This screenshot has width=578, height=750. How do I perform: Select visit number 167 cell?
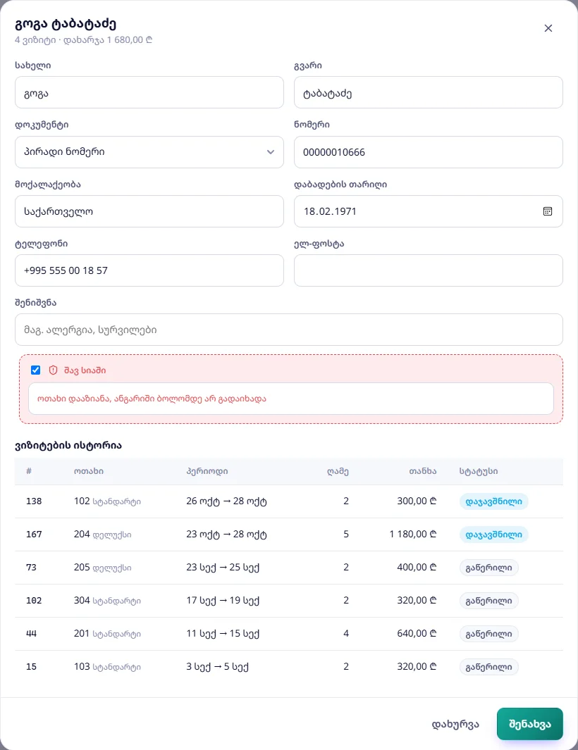34,535
